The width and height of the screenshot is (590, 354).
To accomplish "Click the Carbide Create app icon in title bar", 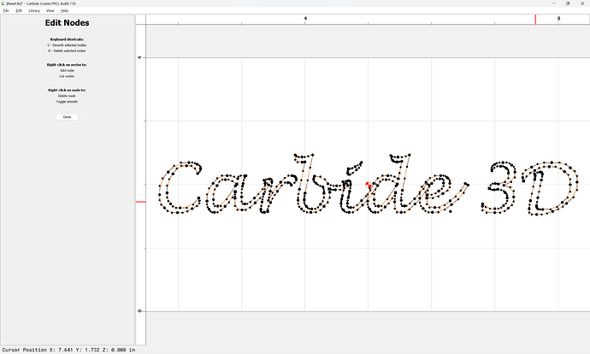I will 3,3.
